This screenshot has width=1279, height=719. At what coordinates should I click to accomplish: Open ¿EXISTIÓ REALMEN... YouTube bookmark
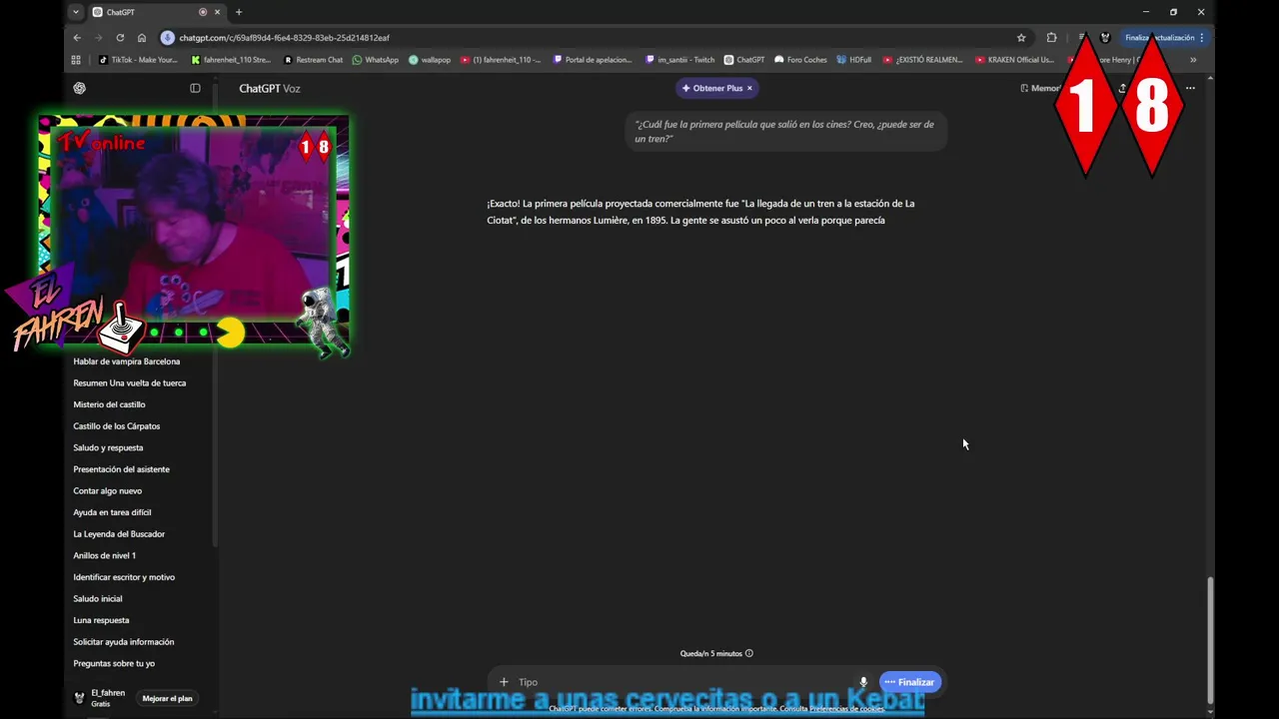pyautogui.click(x=923, y=60)
